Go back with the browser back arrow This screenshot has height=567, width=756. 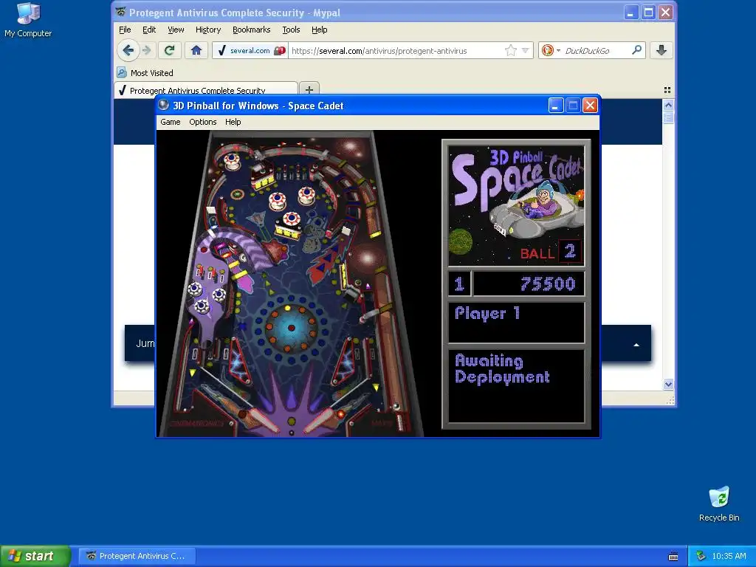(128, 50)
